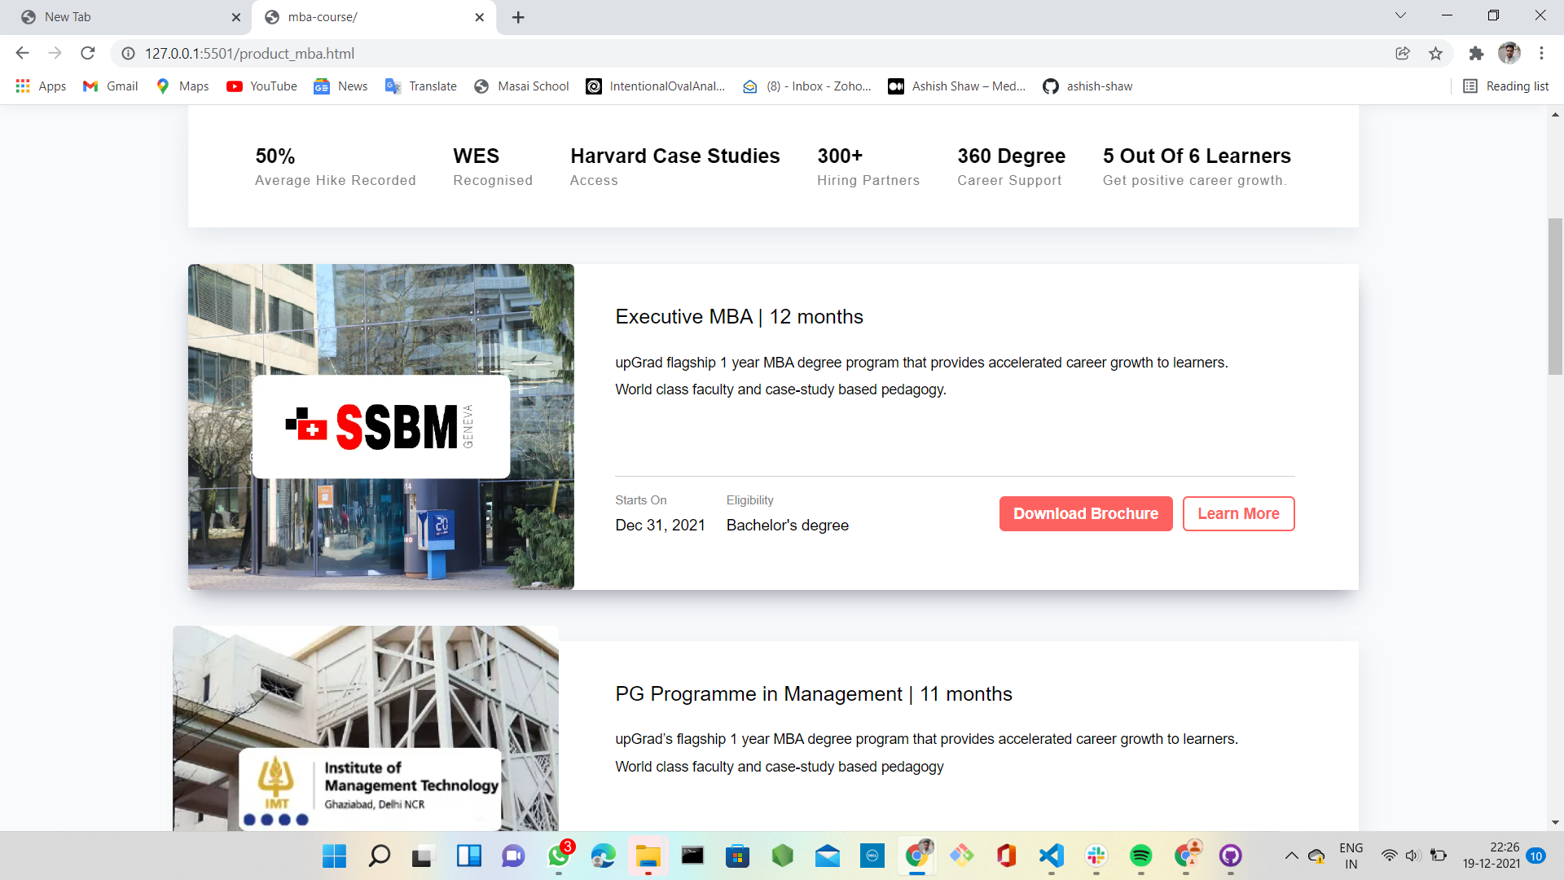Launch Spotify from the taskbar
1564x880 pixels.
[1140, 856]
